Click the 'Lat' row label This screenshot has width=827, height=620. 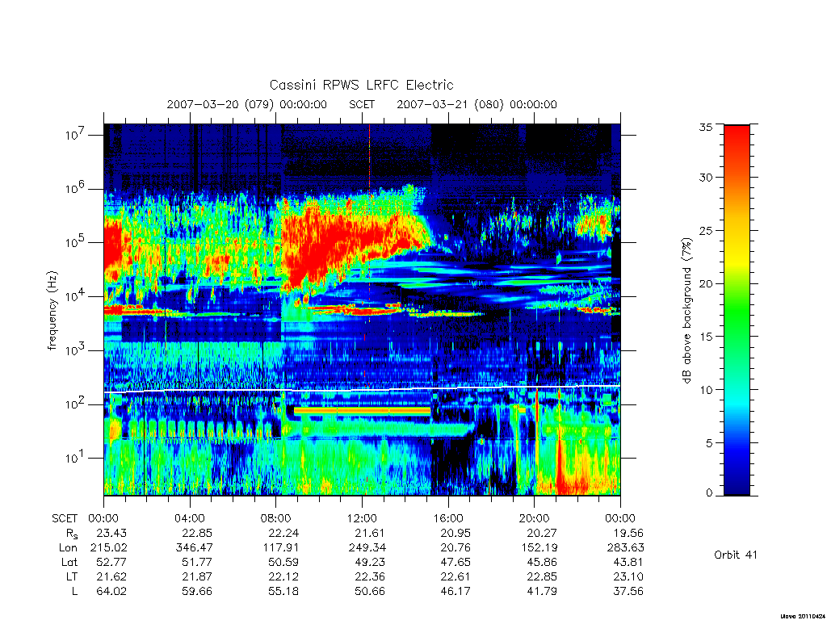[x=69, y=562]
